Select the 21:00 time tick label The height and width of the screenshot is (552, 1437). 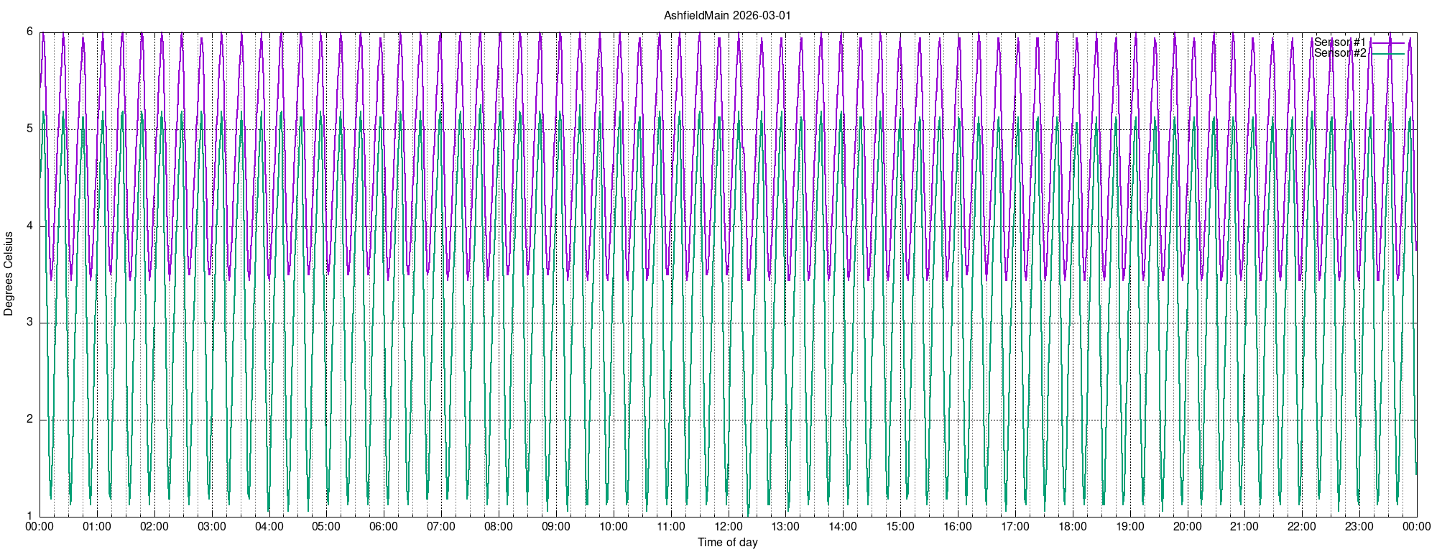[x=1244, y=527]
